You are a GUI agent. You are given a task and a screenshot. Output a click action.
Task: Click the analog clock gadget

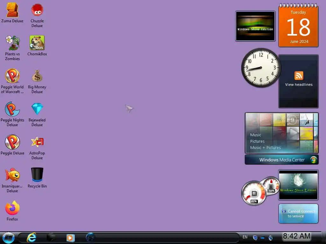tap(261, 68)
